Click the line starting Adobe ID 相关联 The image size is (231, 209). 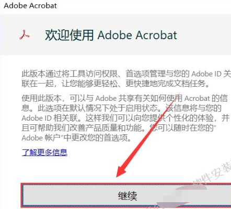coord(125,118)
